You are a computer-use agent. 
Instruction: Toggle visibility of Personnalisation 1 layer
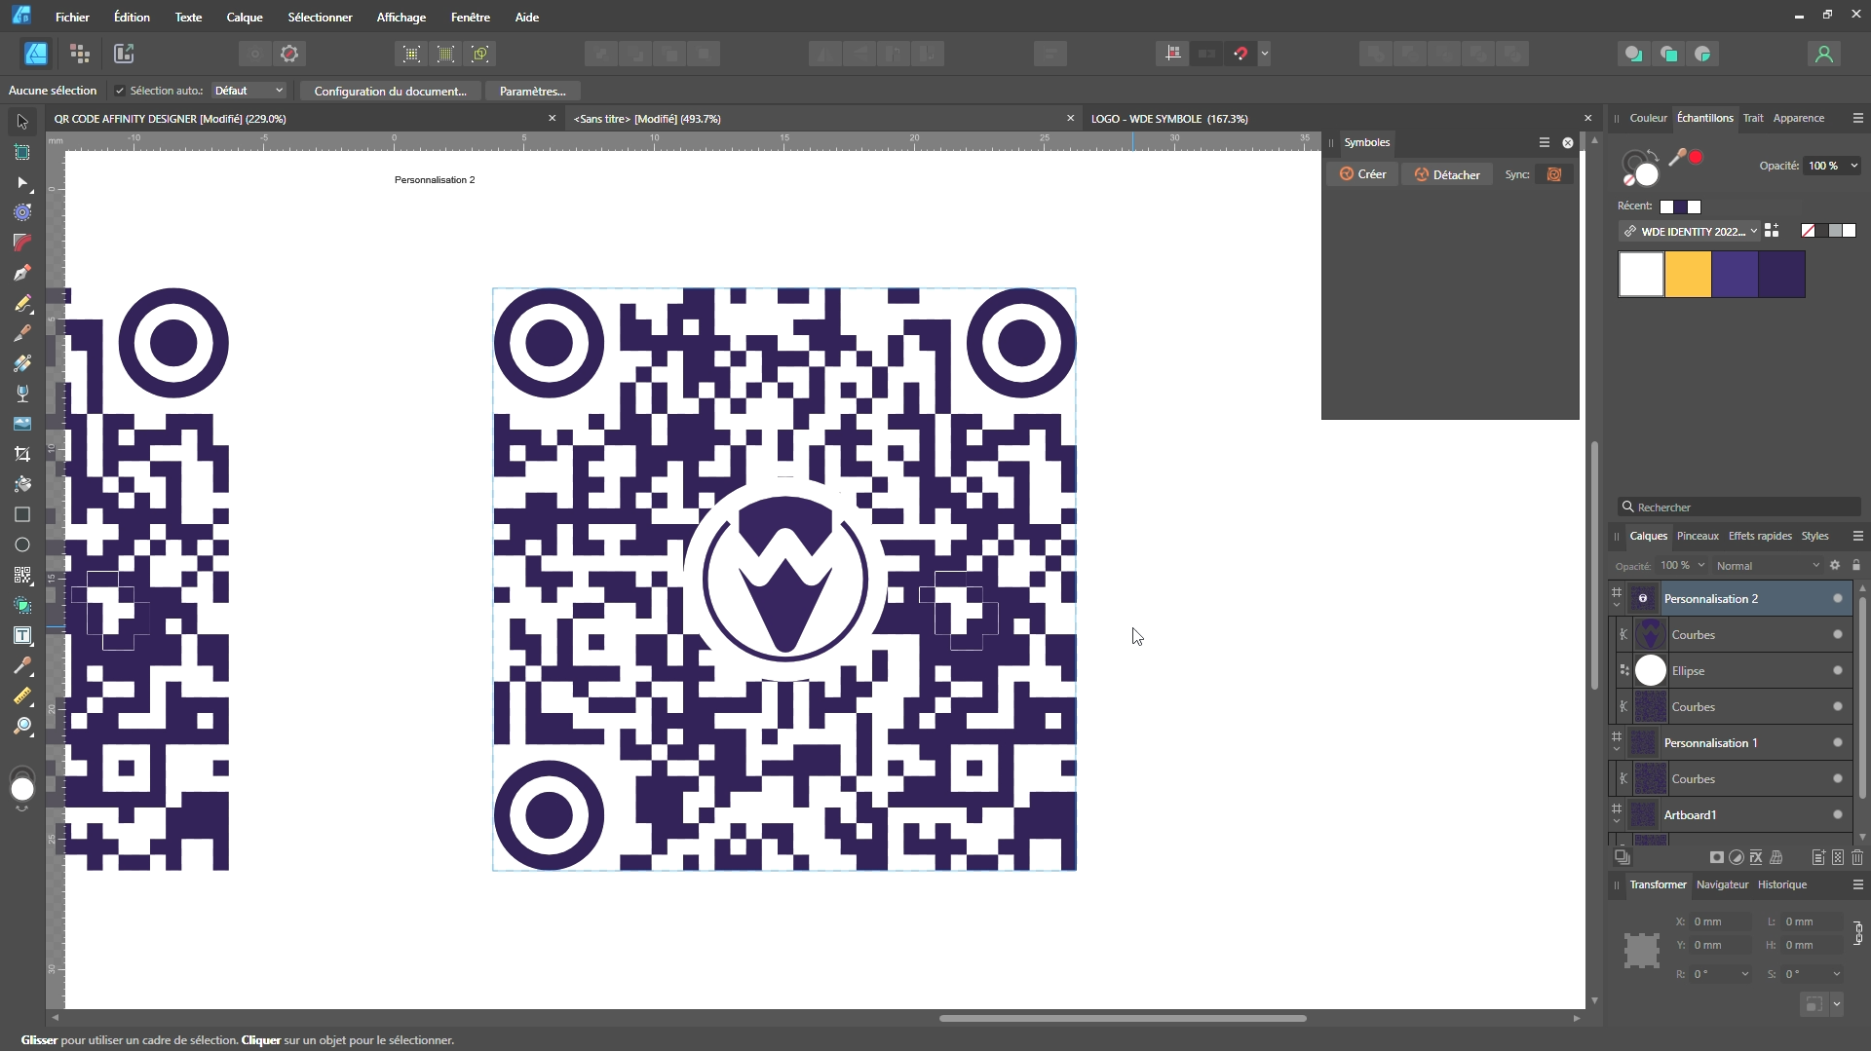click(1837, 742)
